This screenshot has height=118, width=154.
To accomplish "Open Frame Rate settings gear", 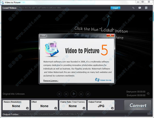I will pyautogui.click(x=84, y=108).
